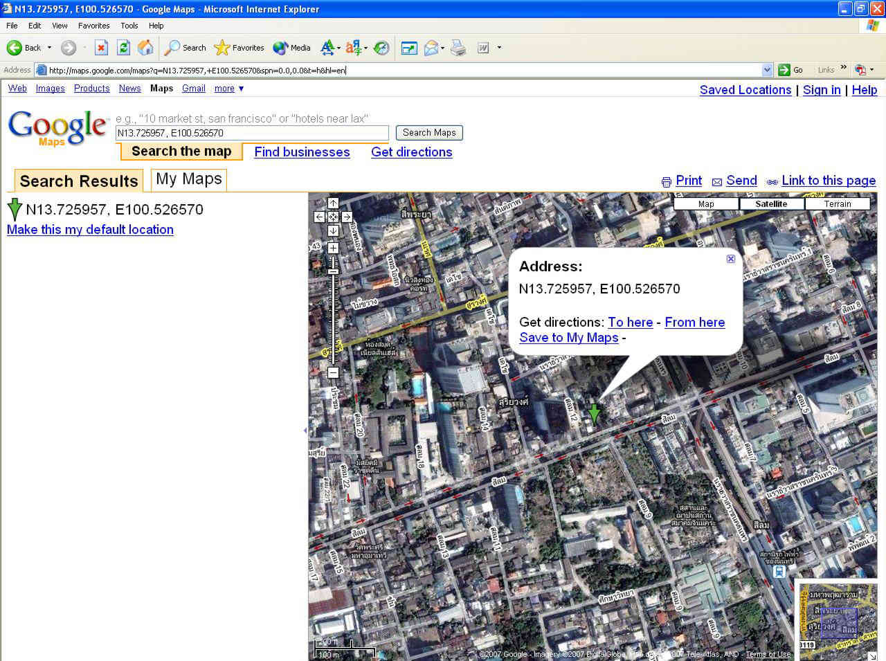Click the green marker arrow on the map

(594, 414)
